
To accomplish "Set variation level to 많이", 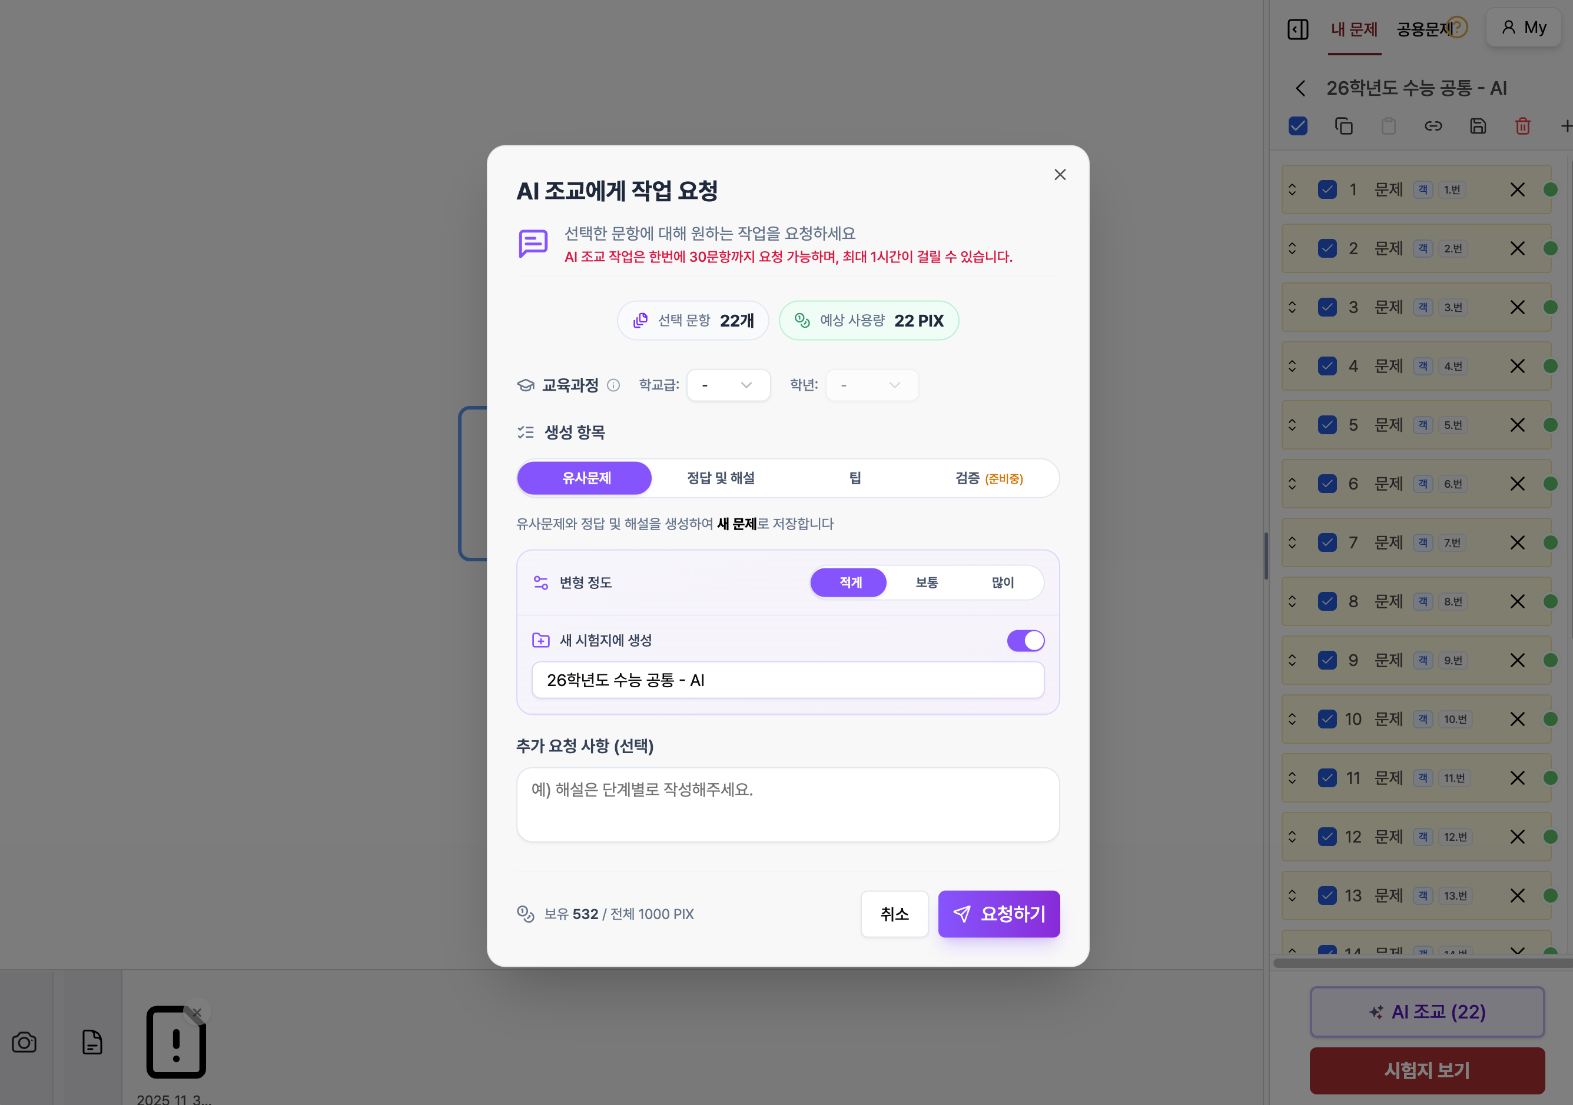I will pos(1003,583).
